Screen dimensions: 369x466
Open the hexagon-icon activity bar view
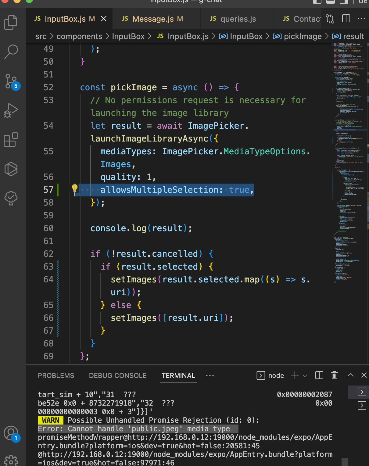click(11, 169)
